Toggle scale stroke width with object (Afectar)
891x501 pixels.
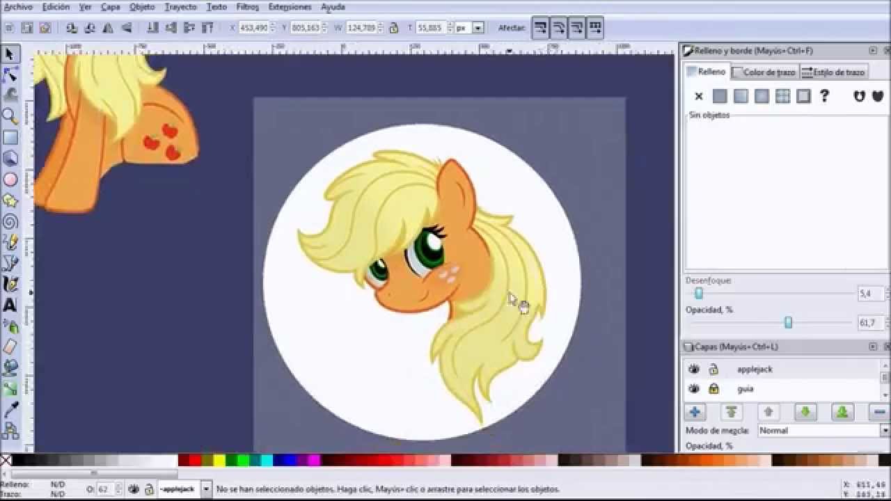coord(540,29)
